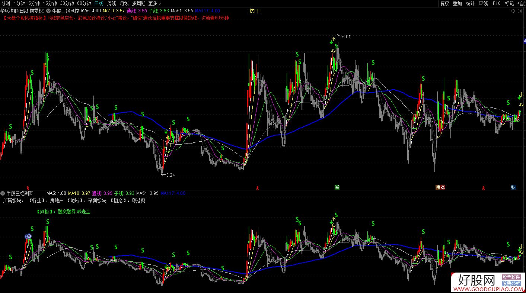Image resolution: width=526 pixels, height=293 pixels.
Task: Add stock with +自选 button
Action: click(x=521, y=3)
